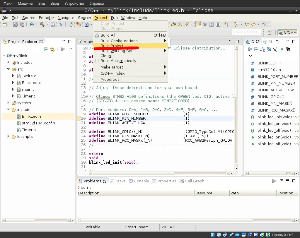Image resolution: width=300 pixels, height=238 pixels.
Task: Click the hammer Build toolbar icon
Action: tap(42, 24)
